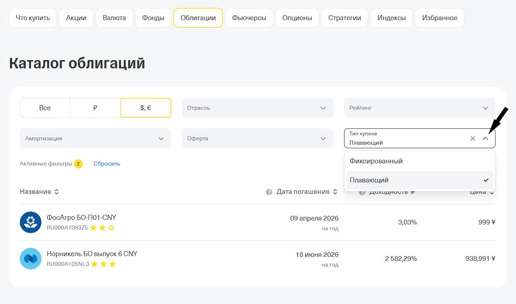Switch to the Акции tab
Viewport: 516px width, 304px height.
pyautogui.click(x=76, y=18)
